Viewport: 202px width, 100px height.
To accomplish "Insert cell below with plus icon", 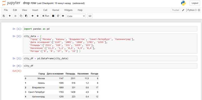I will [10, 16].
